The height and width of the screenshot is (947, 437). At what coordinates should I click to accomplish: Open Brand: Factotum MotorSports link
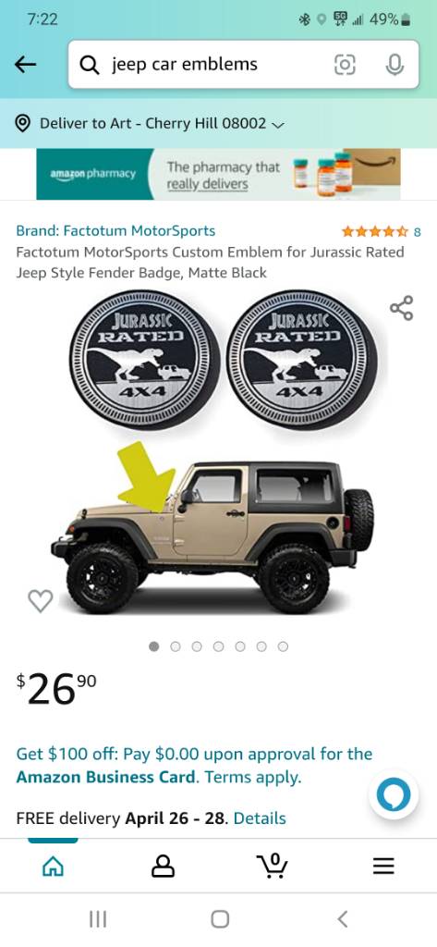point(115,230)
